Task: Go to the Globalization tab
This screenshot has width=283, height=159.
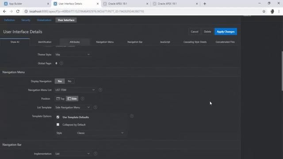Action: point(44,20)
